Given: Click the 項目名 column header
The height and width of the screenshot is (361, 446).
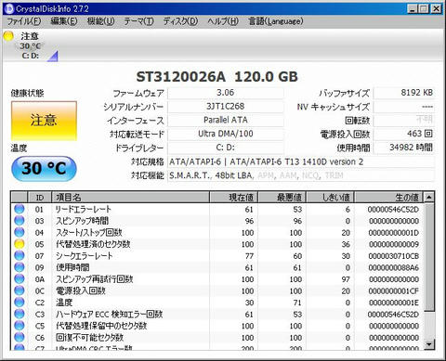Looking at the screenshot, I should point(131,197).
